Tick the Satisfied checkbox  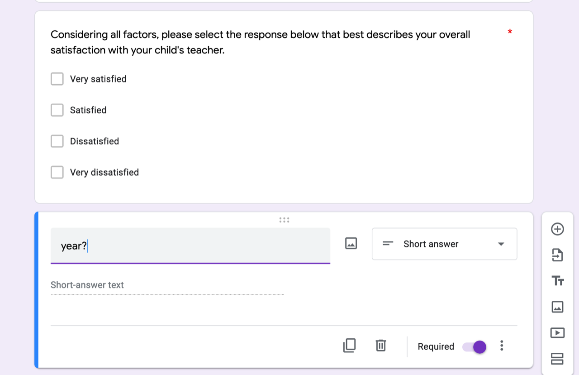pyautogui.click(x=57, y=110)
